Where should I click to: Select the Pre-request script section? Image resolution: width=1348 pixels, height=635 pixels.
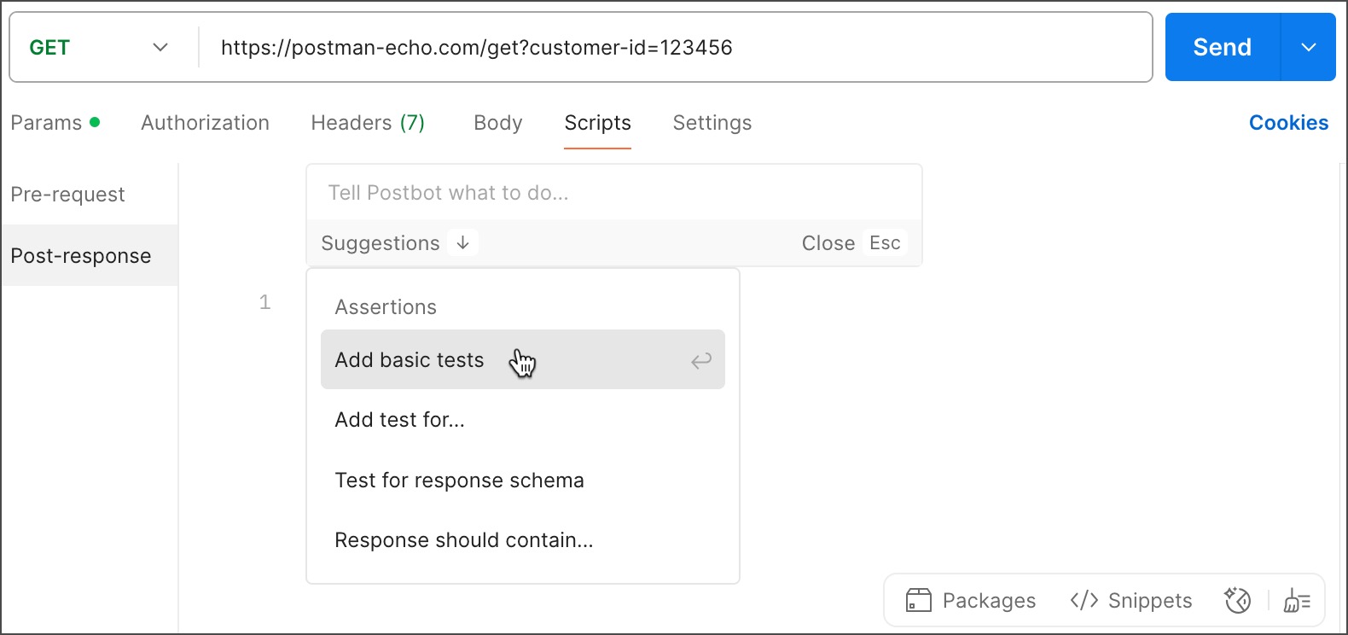(x=68, y=195)
